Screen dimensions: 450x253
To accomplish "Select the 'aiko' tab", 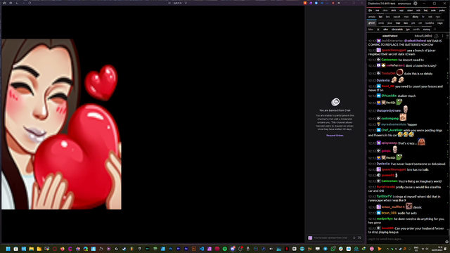I will point(385,30).
